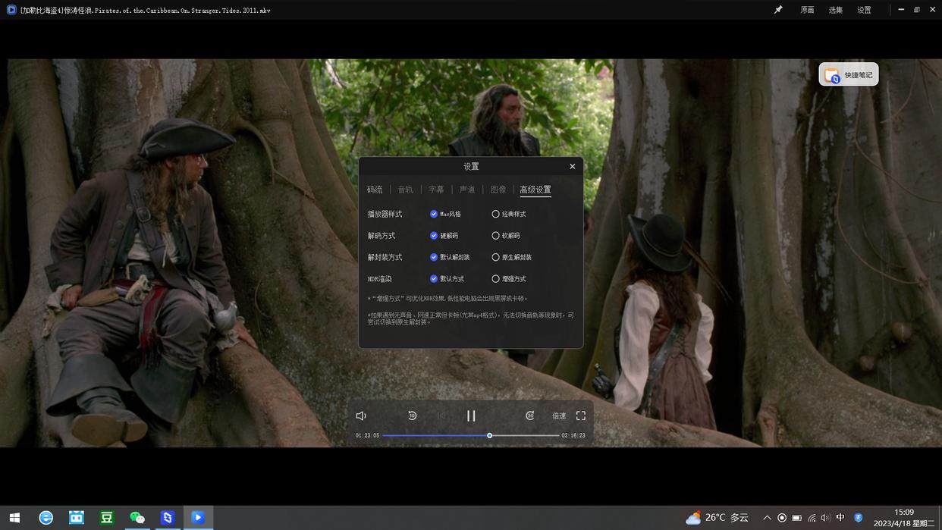Enable 增强方式 HDR rendering
942x530 pixels.
tap(495, 279)
